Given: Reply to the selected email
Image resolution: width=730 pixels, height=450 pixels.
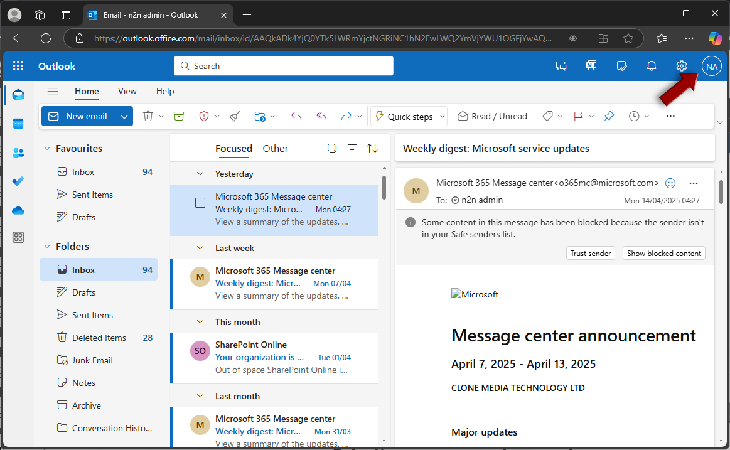Looking at the screenshot, I should pos(296,116).
